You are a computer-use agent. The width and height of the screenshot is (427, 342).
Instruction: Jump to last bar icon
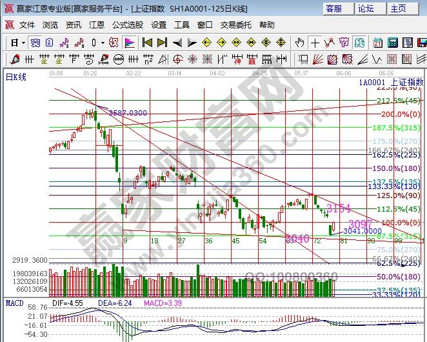click(163, 43)
